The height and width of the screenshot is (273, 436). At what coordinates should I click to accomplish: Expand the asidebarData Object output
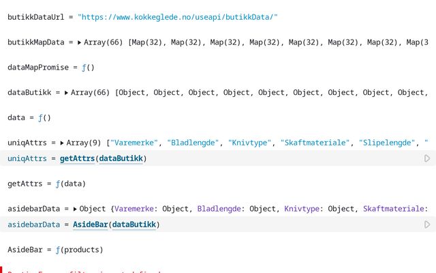75,209
